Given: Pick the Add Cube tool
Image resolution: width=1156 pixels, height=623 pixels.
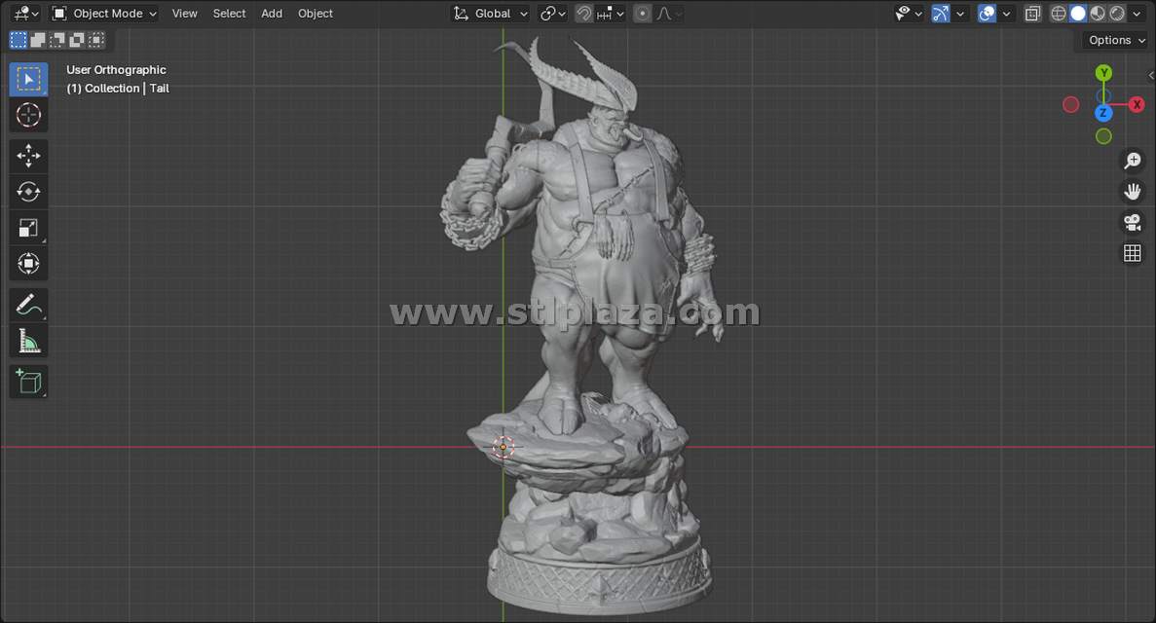Looking at the screenshot, I should point(29,382).
